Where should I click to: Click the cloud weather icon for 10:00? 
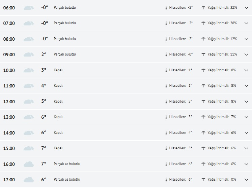[x=29, y=70]
